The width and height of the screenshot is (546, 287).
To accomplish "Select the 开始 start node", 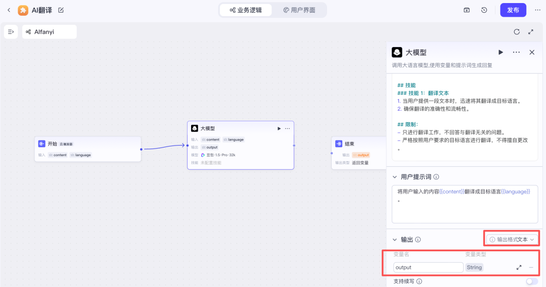I will click(x=87, y=149).
